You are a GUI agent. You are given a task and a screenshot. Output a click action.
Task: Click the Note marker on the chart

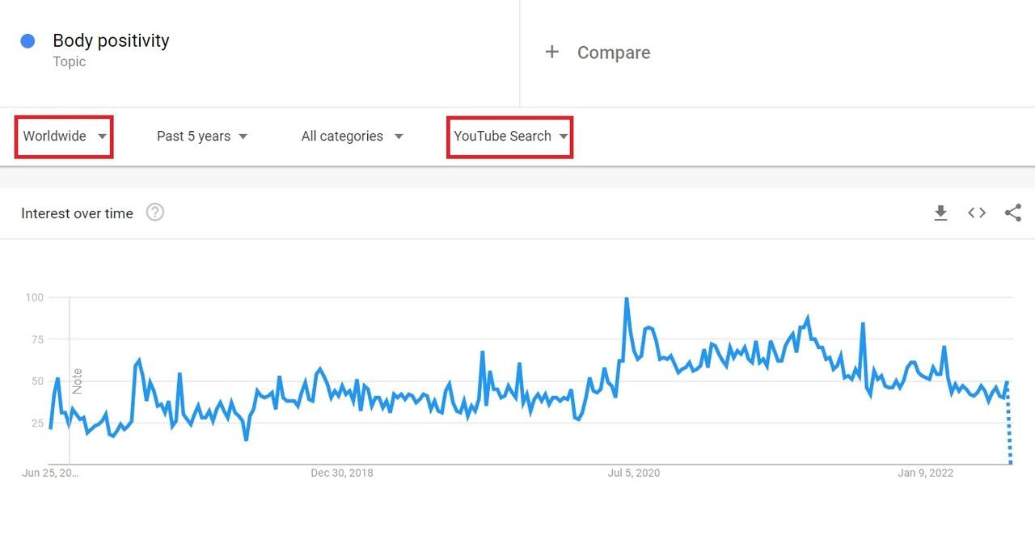pyautogui.click(x=78, y=381)
